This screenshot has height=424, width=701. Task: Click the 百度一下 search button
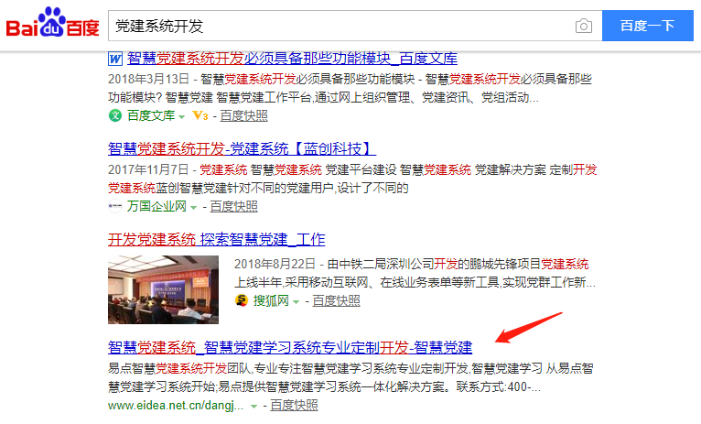click(x=647, y=26)
